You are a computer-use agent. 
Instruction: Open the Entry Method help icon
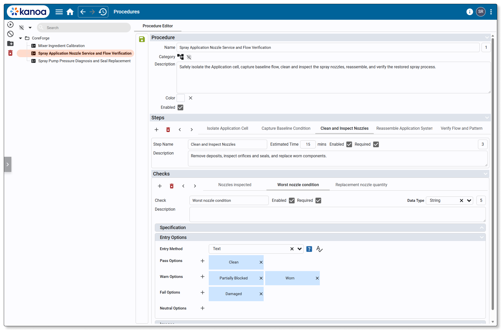tap(309, 249)
